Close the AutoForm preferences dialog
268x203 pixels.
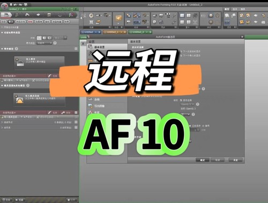(x=242, y=37)
